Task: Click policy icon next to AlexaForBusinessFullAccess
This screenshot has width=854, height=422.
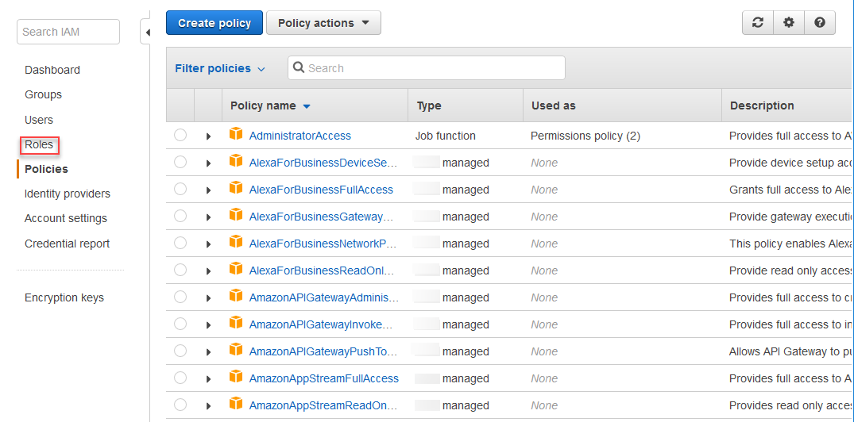Action: (236, 189)
